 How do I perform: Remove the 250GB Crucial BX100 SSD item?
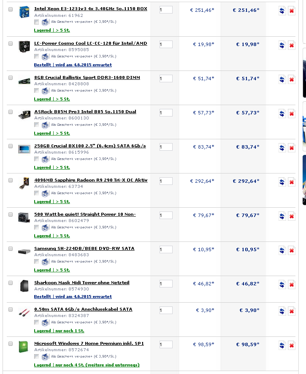click(x=291, y=148)
